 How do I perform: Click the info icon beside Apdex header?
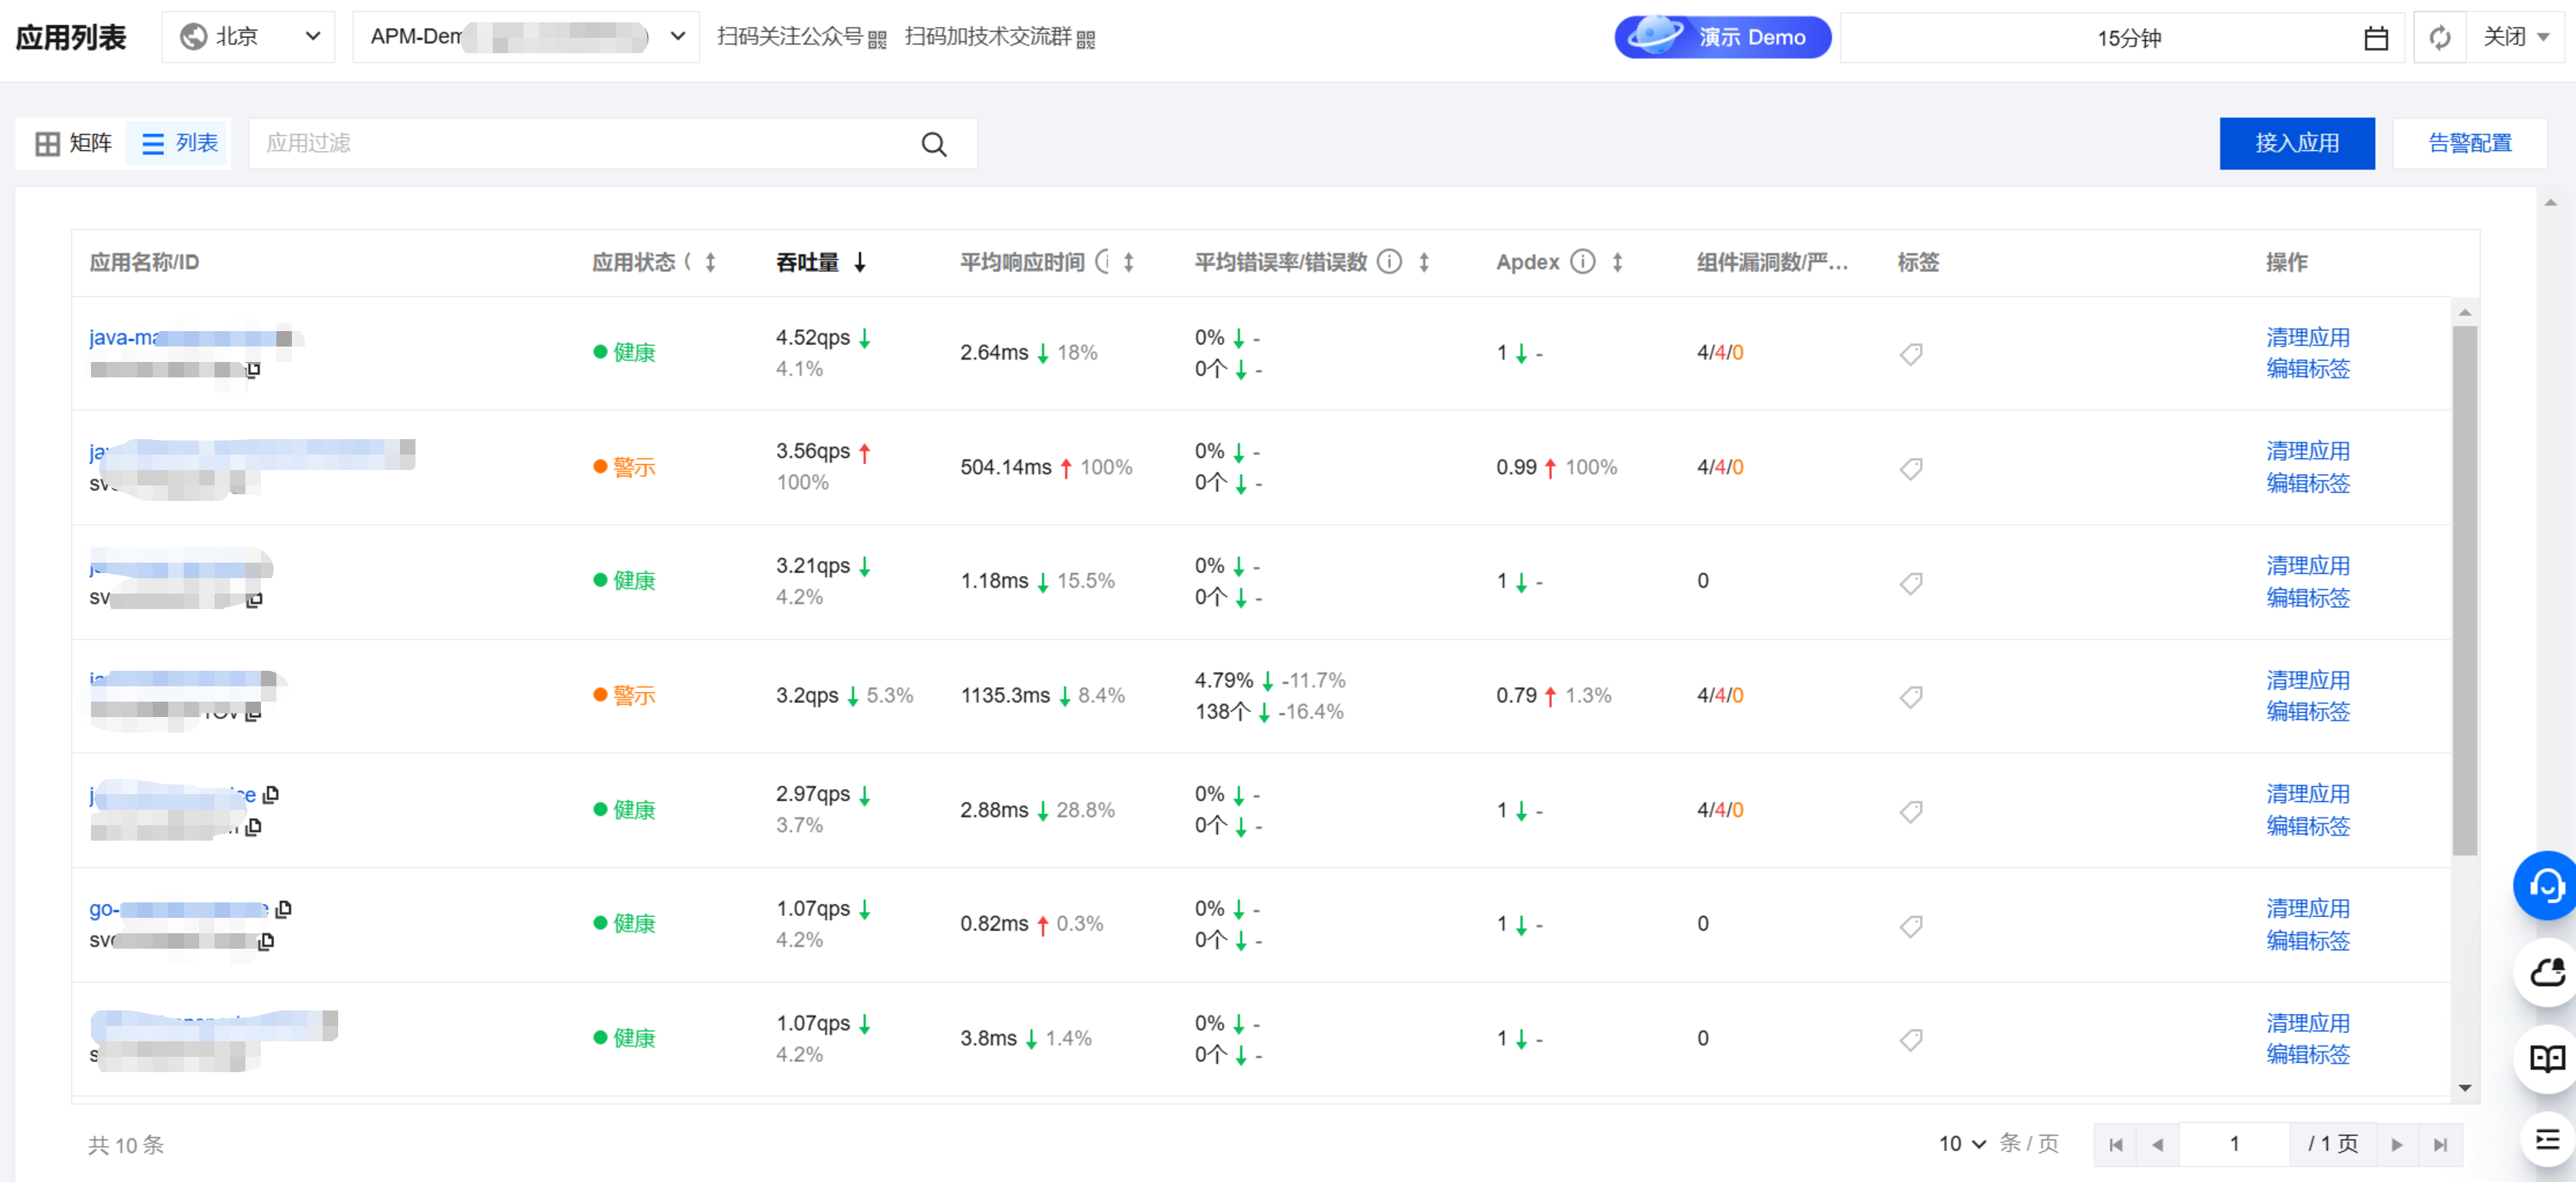point(1582,262)
